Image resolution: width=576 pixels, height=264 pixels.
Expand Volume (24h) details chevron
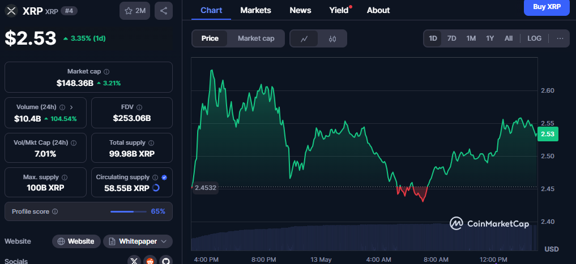point(71,107)
